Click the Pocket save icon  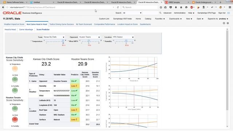pyautogui.click(x=171, y=7)
